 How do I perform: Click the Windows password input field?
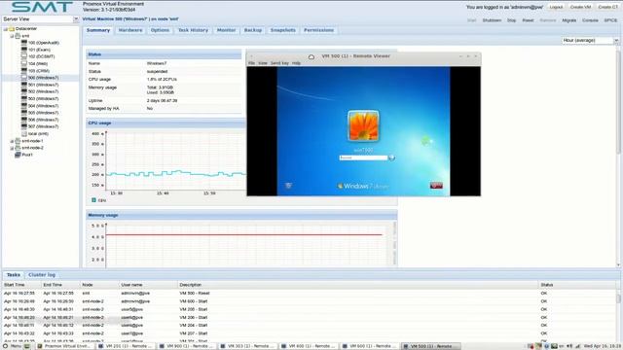pyautogui.click(x=363, y=157)
